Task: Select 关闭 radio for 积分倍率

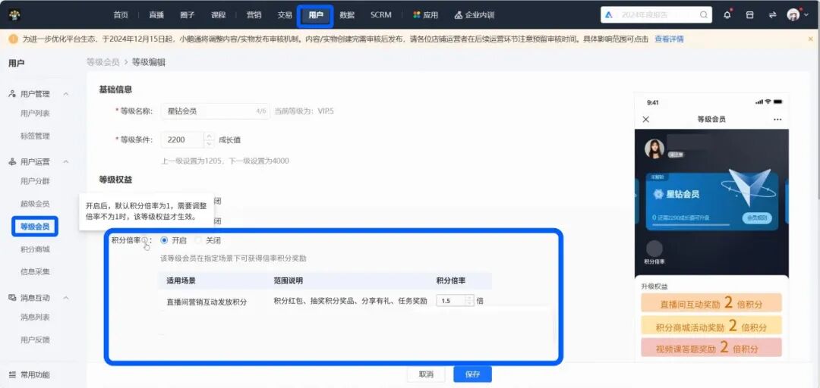Action: pyautogui.click(x=198, y=241)
